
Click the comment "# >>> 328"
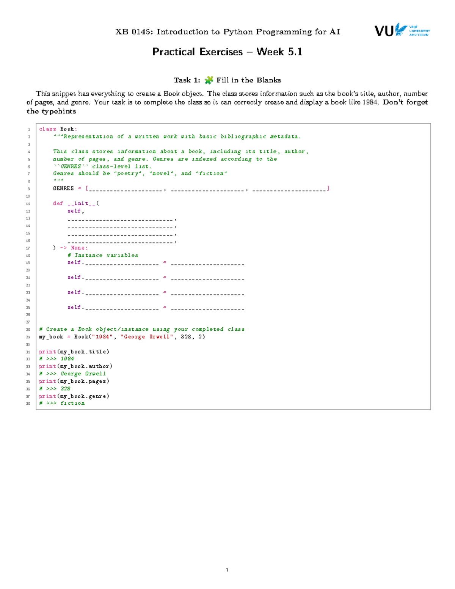tap(55, 388)
